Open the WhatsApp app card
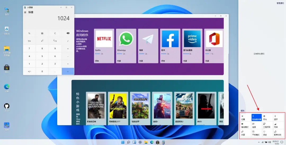Viewport: 286px width, 145px height. point(126,46)
